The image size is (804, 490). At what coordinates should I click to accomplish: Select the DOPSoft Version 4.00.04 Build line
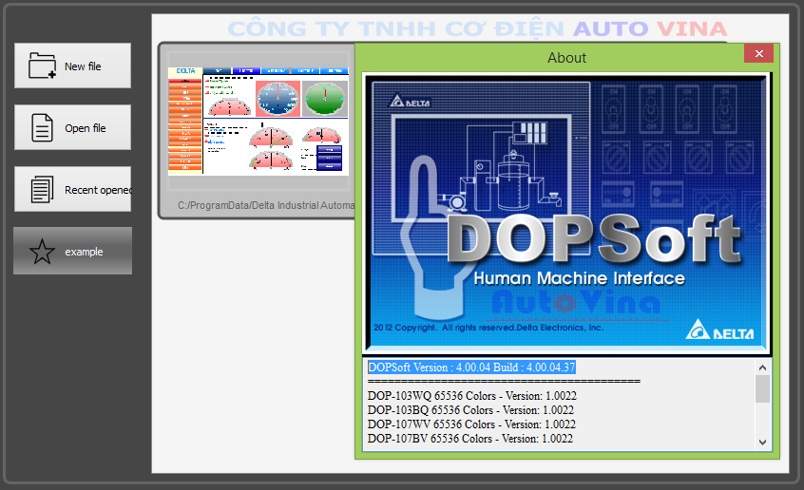tap(471, 367)
